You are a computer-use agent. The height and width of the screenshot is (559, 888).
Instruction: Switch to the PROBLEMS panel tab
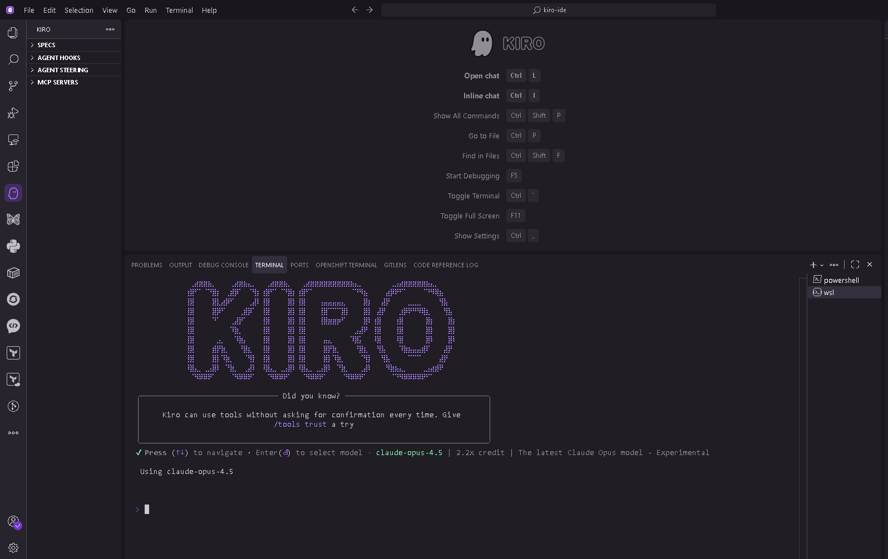click(147, 265)
